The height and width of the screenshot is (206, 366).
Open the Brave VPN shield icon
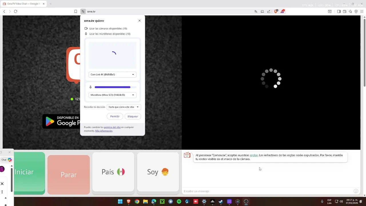tap(356, 11)
